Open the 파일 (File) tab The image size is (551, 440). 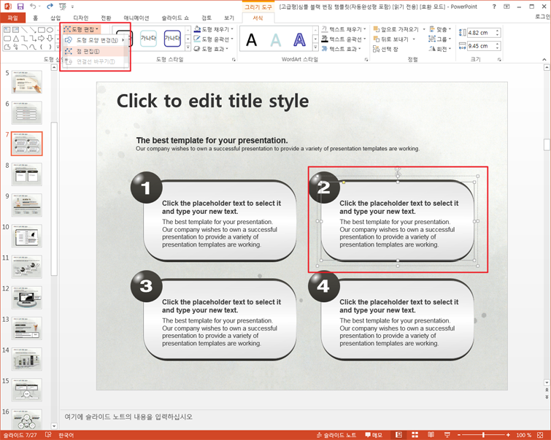coord(12,18)
